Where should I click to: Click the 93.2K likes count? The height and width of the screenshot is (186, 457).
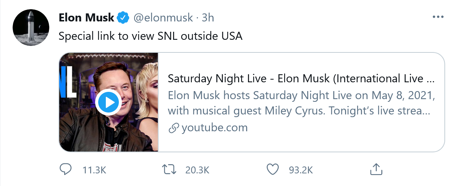click(301, 170)
